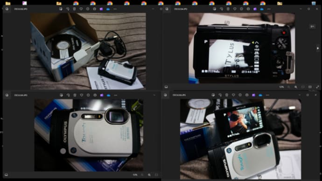Open Clipchamp from the Olympus Tough front photo window
The image size is (322, 181).
coord(102,95)
